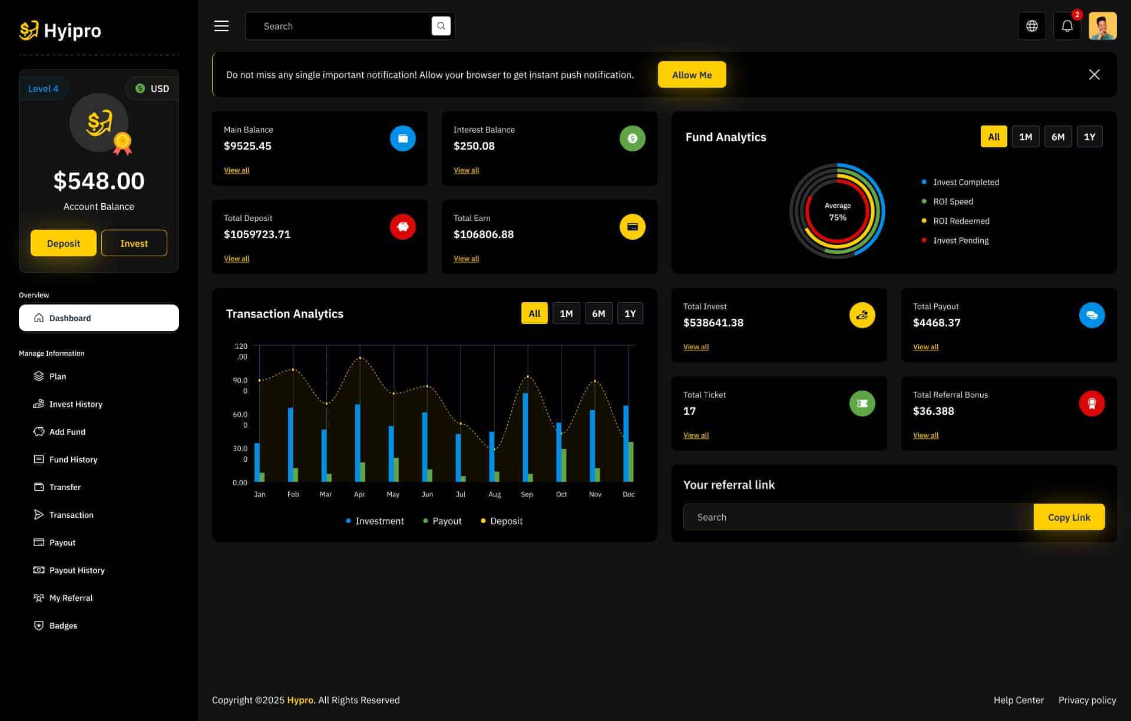The width and height of the screenshot is (1131, 721).
Task: Select 1M in Fund Analytics
Action: [1025, 137]
